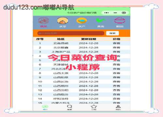163x117 pixels.
Task: Select the 上海农产品 row 3 region name
Action: [x=61, y=52]
